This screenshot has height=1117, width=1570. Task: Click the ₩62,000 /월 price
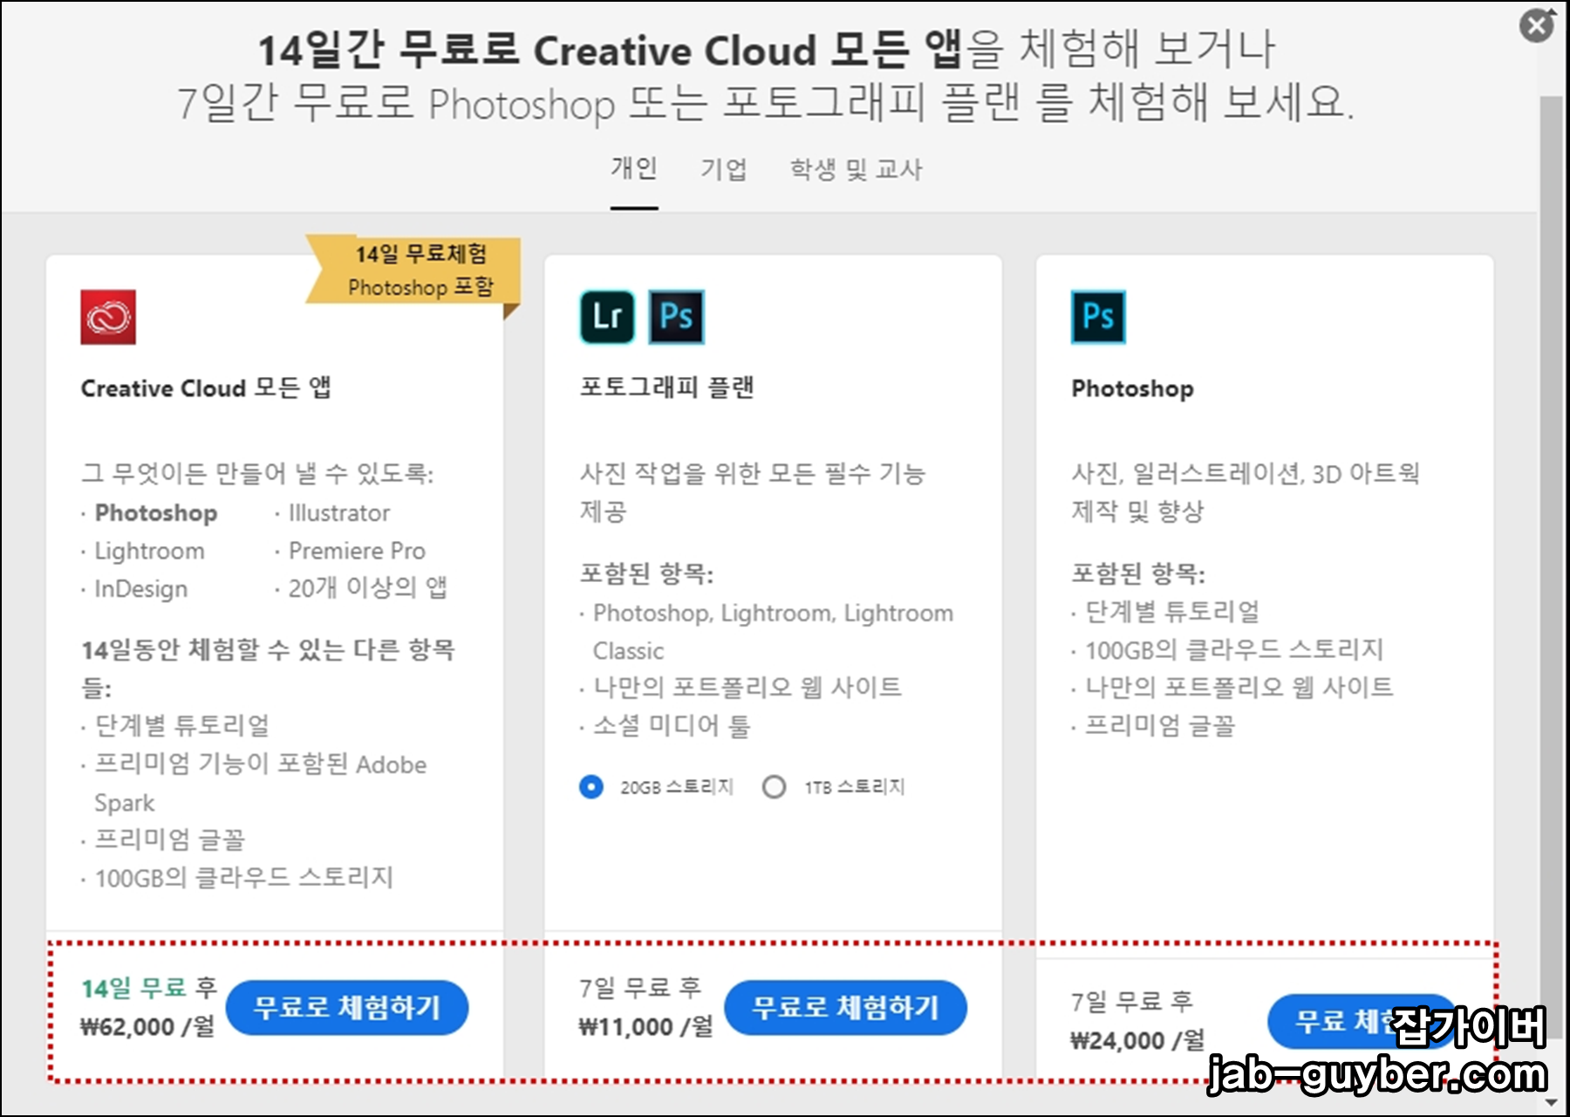147,1027
